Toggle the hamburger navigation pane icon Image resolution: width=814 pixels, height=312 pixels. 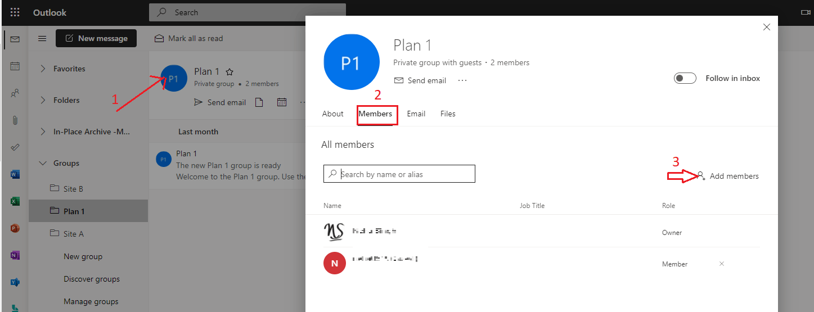tap(42, 38)
